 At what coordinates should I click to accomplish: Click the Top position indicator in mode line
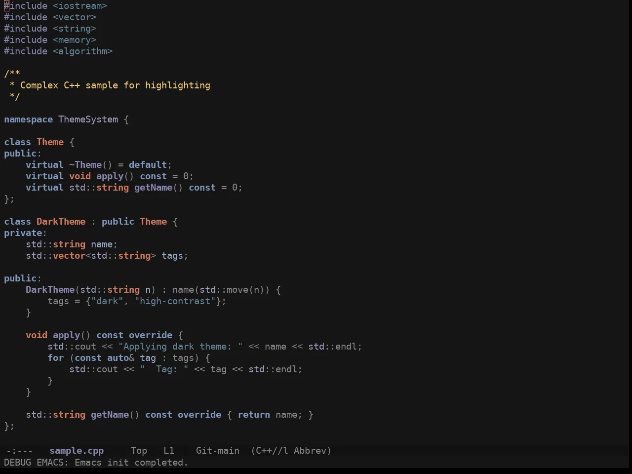pyautogui.click(x=139, y=451)
